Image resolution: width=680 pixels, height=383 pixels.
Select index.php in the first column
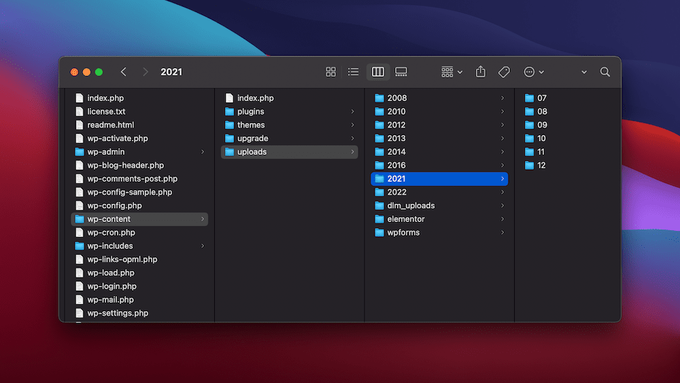tap(139, 98)
